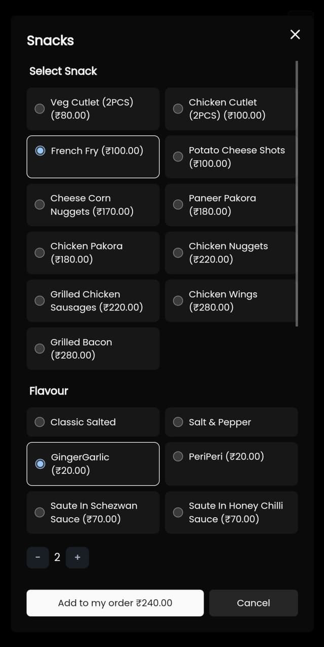Select Saute In Schezwan Sauce flavour
This screenshot has width=324, height=647.
[x=39, y=512]
